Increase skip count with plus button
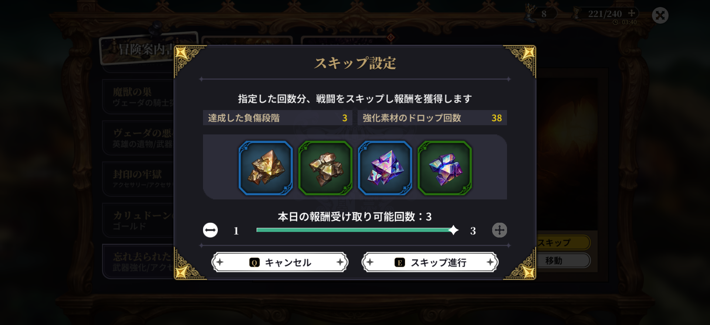The height and width of the screenshot is (325, 710). pyautogui.click(x=500, y=230)
